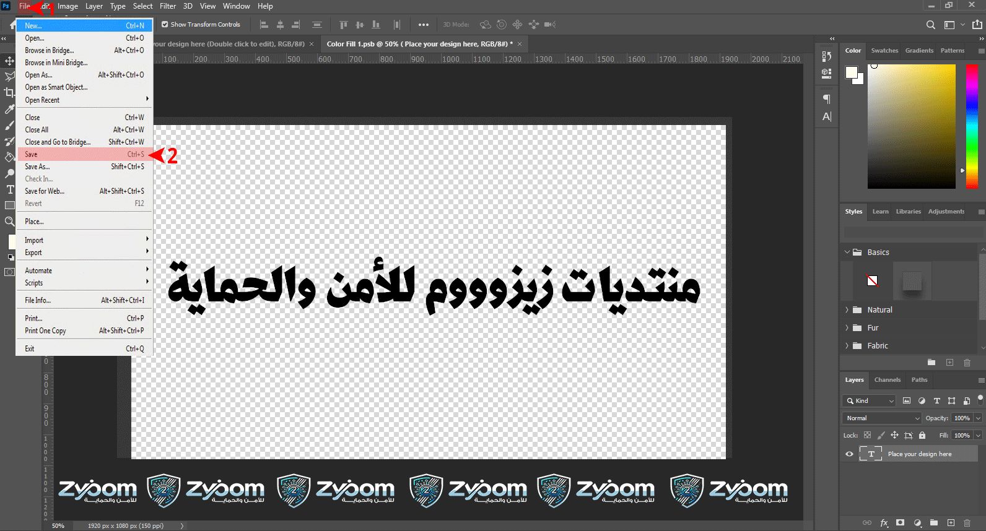986x531 pixels.
Task: Click the Delete layer trash icon
Action: click(x=967, y=523)
